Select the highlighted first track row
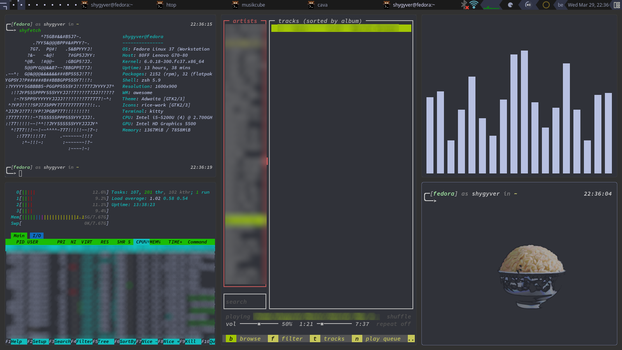Viewport: 622px width, 350px height. tap(341, 28)
